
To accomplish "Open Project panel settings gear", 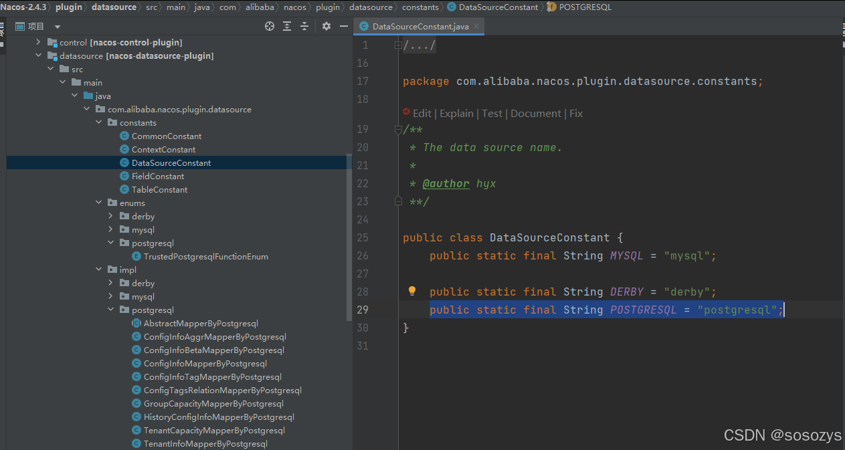I will [x=326, y=26].
